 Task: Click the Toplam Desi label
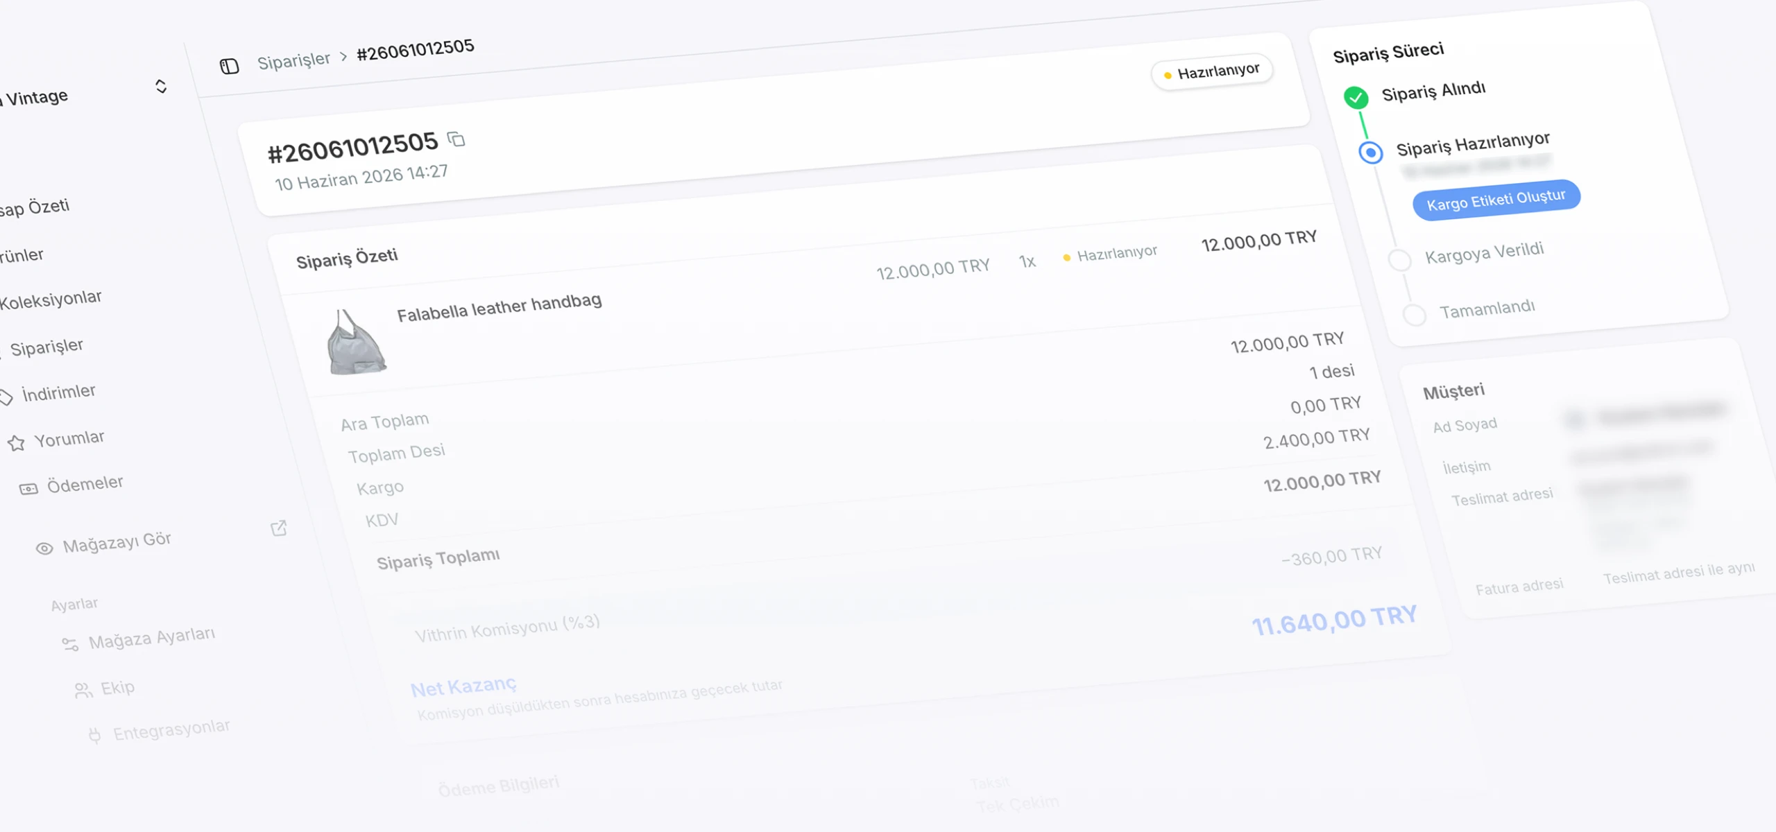click(396, 453)
